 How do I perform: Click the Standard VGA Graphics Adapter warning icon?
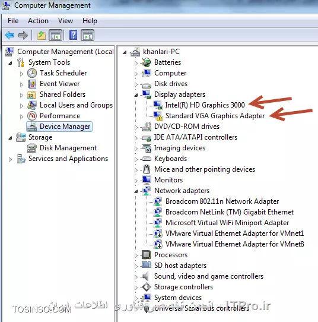point(158,116)
